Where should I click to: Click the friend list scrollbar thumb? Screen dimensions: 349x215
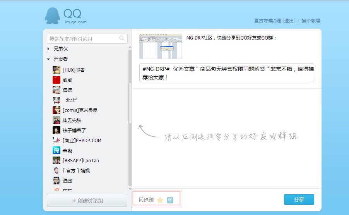tap(130, 103)
